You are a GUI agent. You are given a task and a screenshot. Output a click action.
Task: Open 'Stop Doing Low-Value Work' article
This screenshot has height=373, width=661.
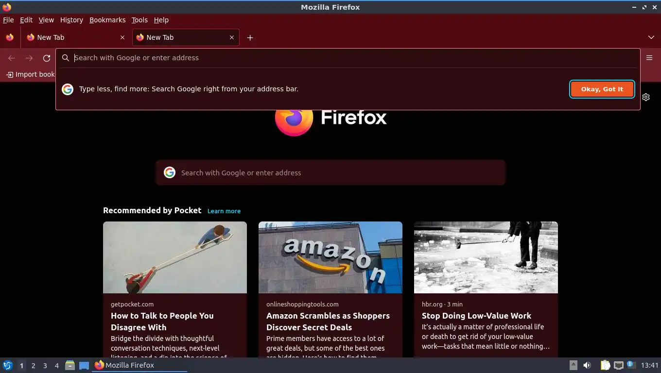click(476, 316)
